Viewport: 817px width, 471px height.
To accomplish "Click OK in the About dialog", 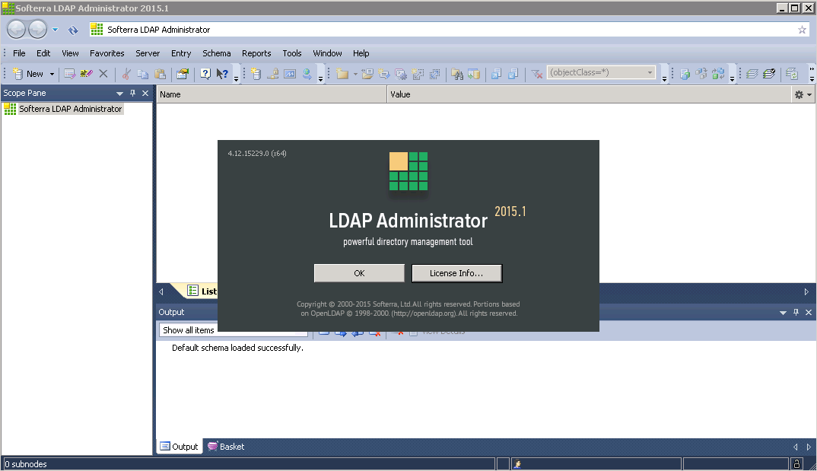I will 359,273.
